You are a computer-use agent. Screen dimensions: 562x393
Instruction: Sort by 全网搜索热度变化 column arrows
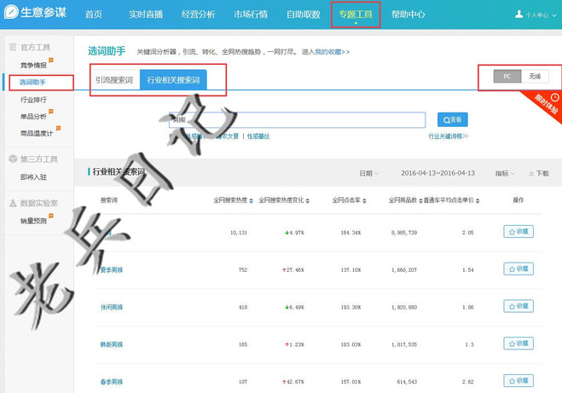[308, 200]
